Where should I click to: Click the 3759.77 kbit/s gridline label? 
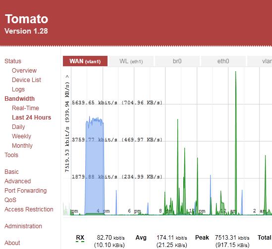pos(117,140)
